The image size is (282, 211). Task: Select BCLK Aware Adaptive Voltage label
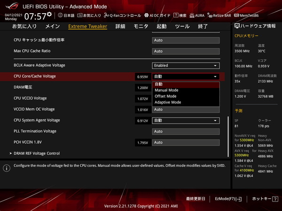click(39, 65)
